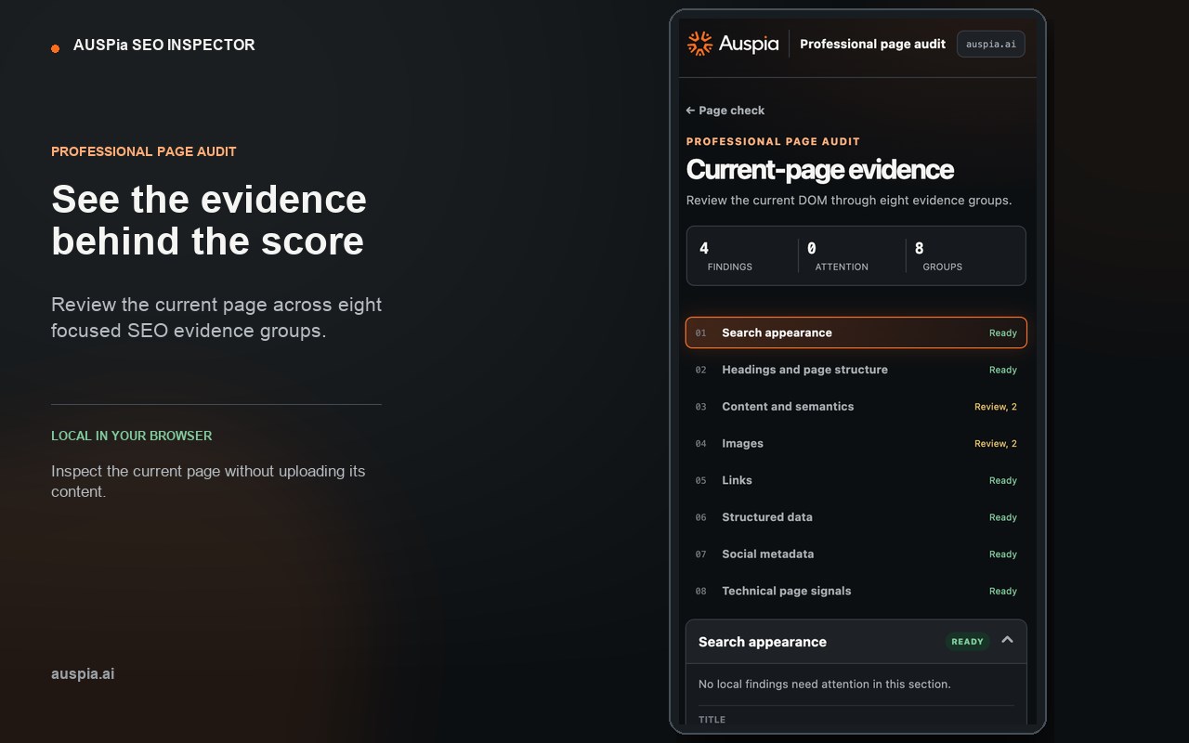Click the auspia.ai text at bottom left
Screen dimensions: 1189x743
(83, 674)
